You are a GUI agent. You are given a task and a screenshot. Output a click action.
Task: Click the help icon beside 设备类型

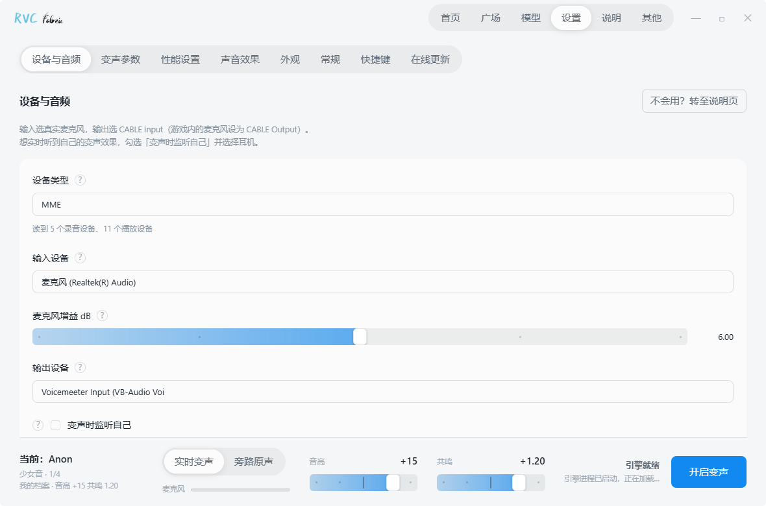80,180
